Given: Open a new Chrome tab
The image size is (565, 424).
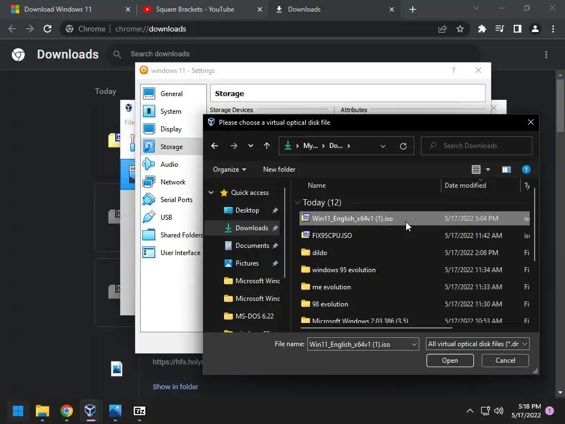Looking at the screenshot, I should (x=413, y=9).
